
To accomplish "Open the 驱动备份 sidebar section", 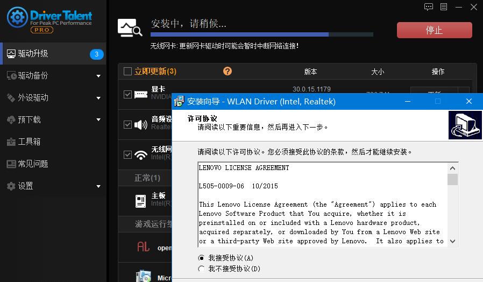I will point(54,75).
